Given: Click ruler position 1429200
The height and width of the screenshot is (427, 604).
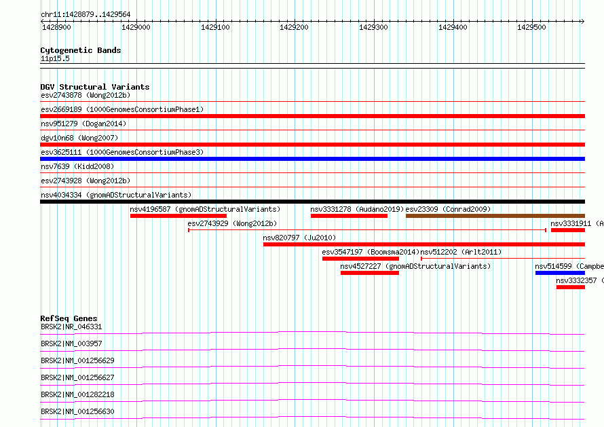Looking at the screenshot, I should 295,27.
